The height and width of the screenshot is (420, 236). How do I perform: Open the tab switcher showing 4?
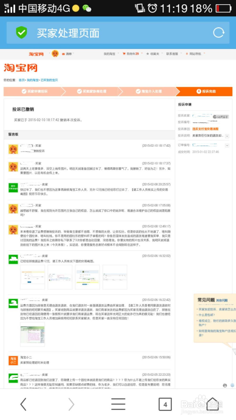tap(165, 404)
